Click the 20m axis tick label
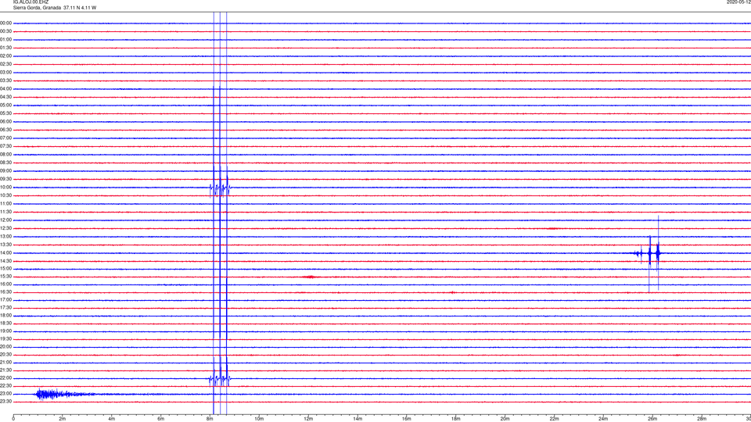The image size is (751, 422). click(x=505, y=419)
